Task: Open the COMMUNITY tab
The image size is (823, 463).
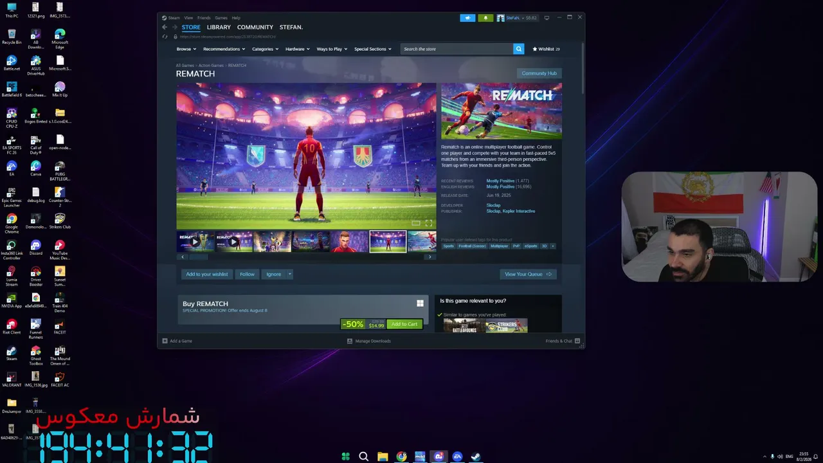Action: [255, 27]
